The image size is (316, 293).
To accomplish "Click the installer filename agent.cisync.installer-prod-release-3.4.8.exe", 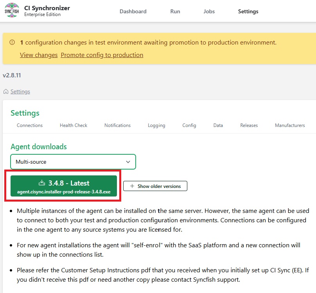I will coord(64,192).
